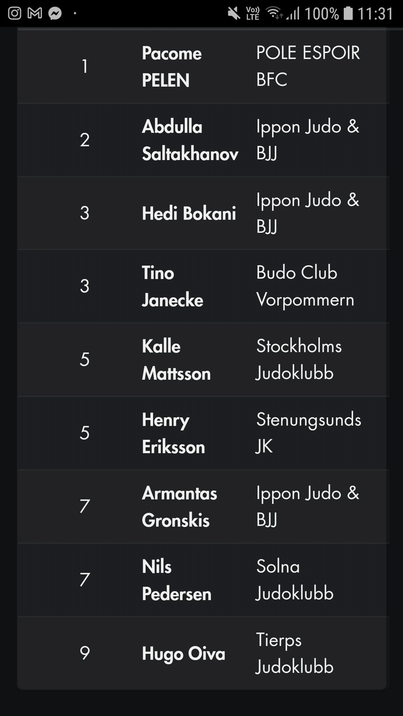
Task: Tap the muted sound status icon
Action: [234, 13]
